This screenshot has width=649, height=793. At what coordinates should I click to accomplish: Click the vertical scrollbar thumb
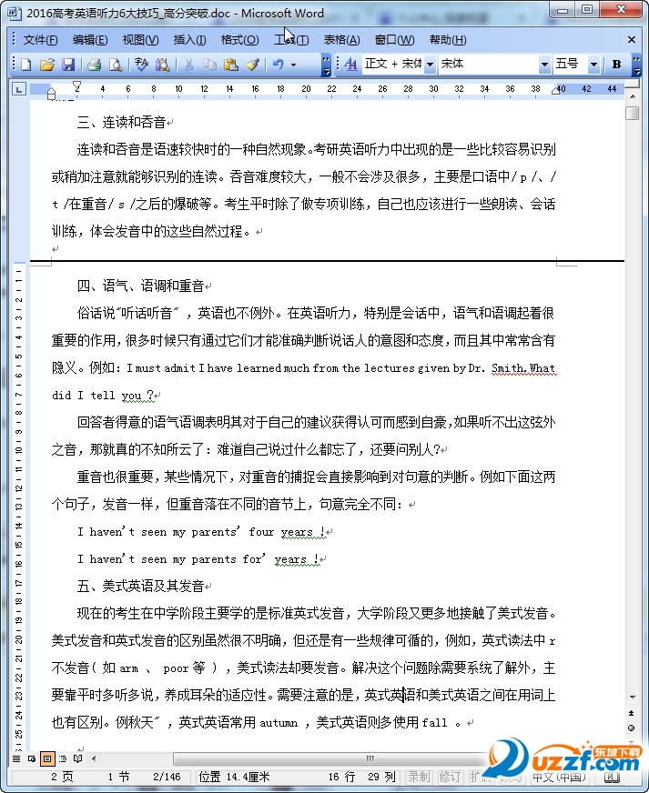(633, 113)
